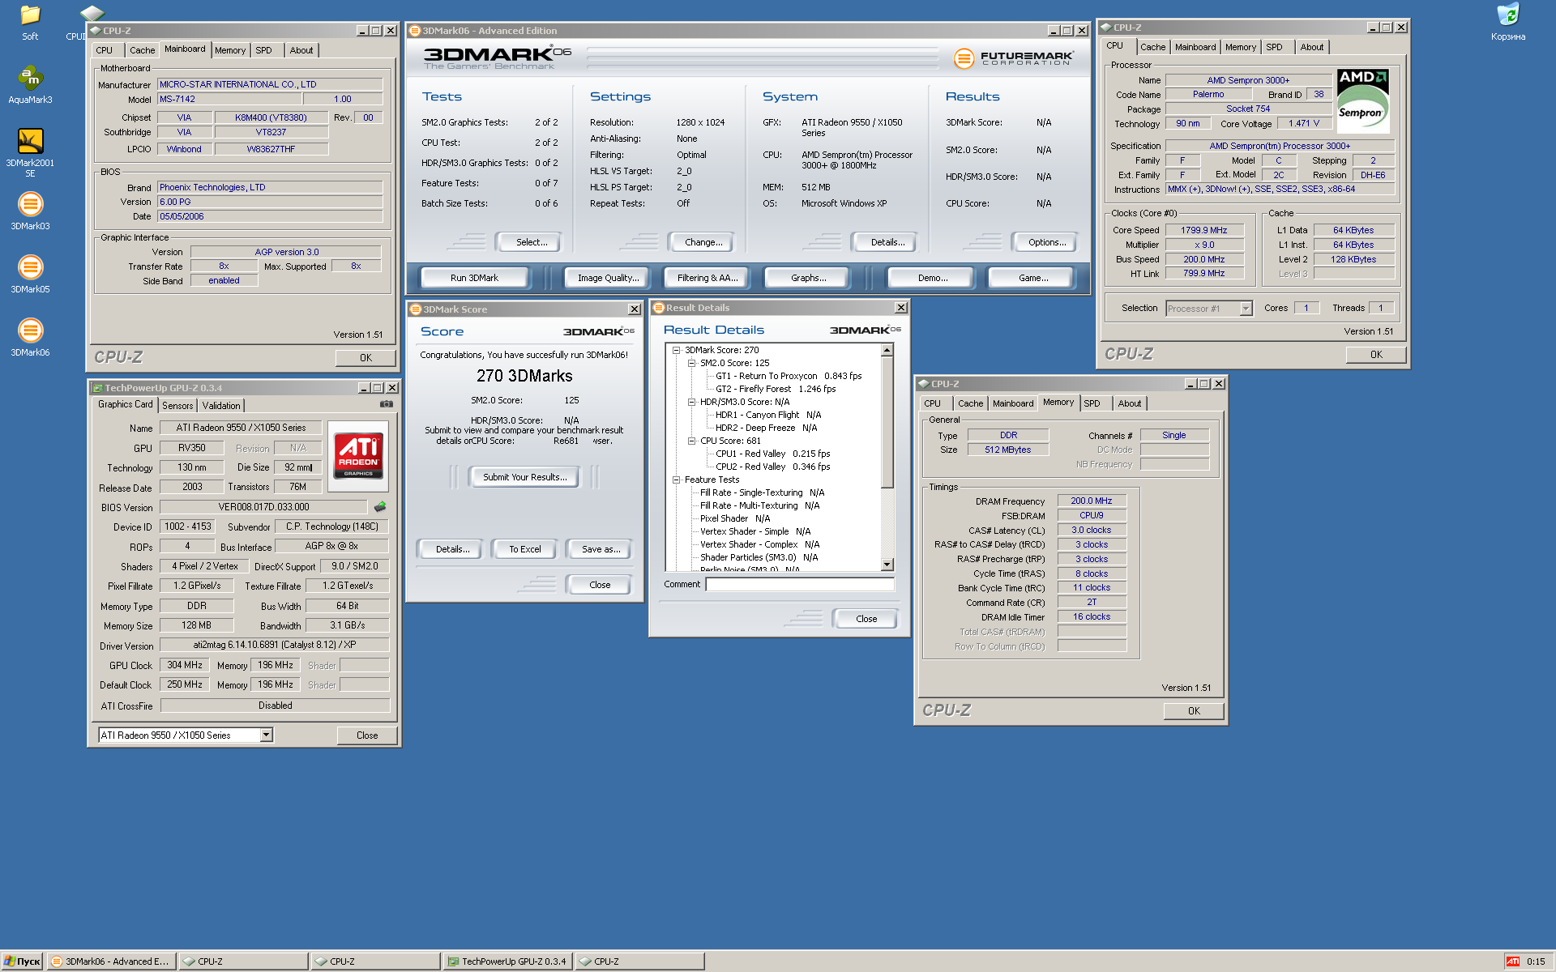
Task: Open the Game button in 3DMark06
Action: click(x=1033, y=278)
